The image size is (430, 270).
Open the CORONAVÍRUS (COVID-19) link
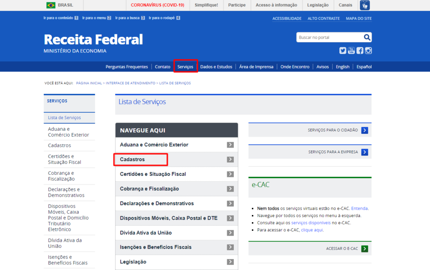[x=157, y=5]
